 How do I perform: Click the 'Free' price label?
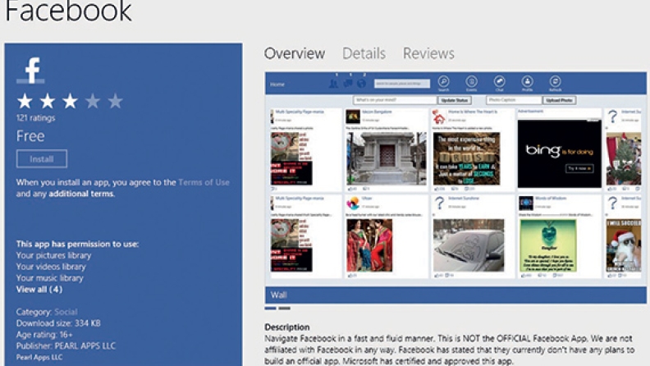point(30,136)
